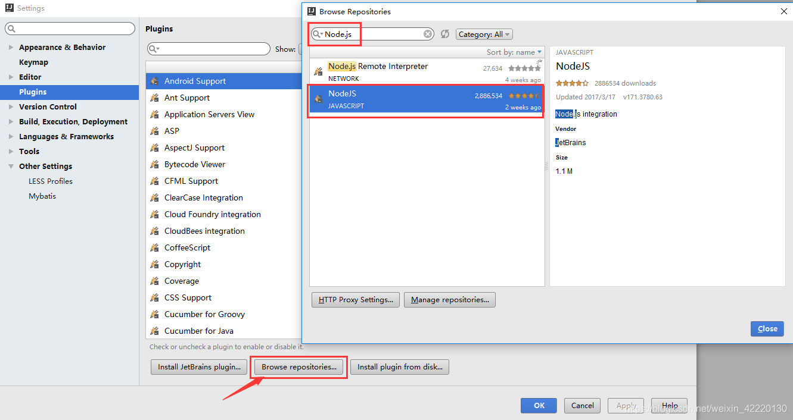Viewport: 793px width, 420px height.
Task: Select Node.js Remote Interpreter result
Action: [x=427, y=71]
